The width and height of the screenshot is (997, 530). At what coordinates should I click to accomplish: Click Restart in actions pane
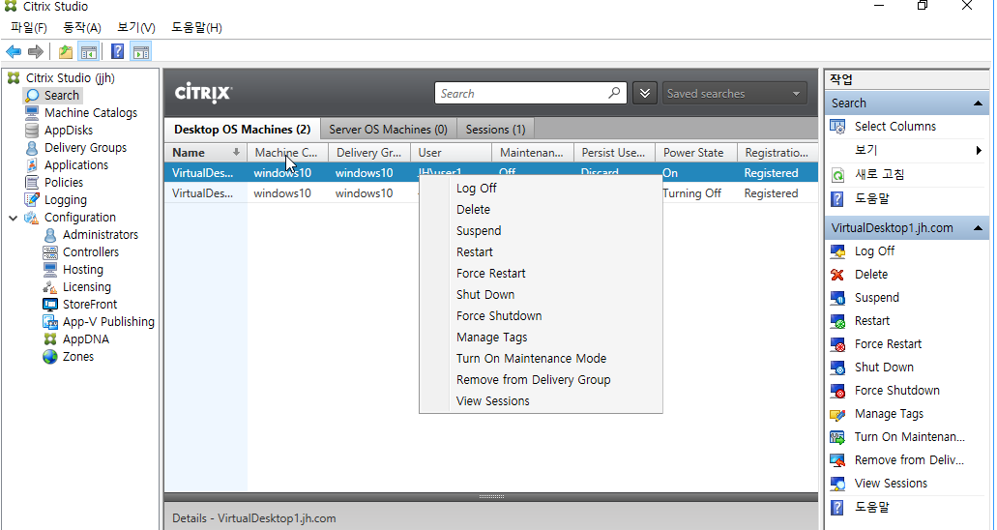871,321
